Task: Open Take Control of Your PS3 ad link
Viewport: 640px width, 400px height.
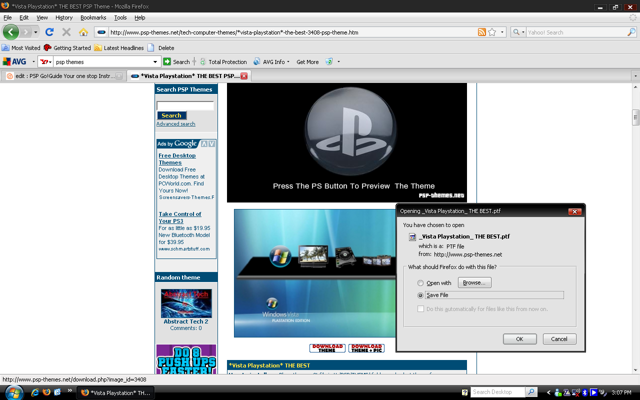Action: 180,217
